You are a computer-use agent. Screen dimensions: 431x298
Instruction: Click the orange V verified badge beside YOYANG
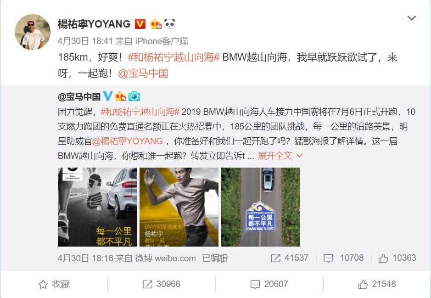tap(140, 24)
